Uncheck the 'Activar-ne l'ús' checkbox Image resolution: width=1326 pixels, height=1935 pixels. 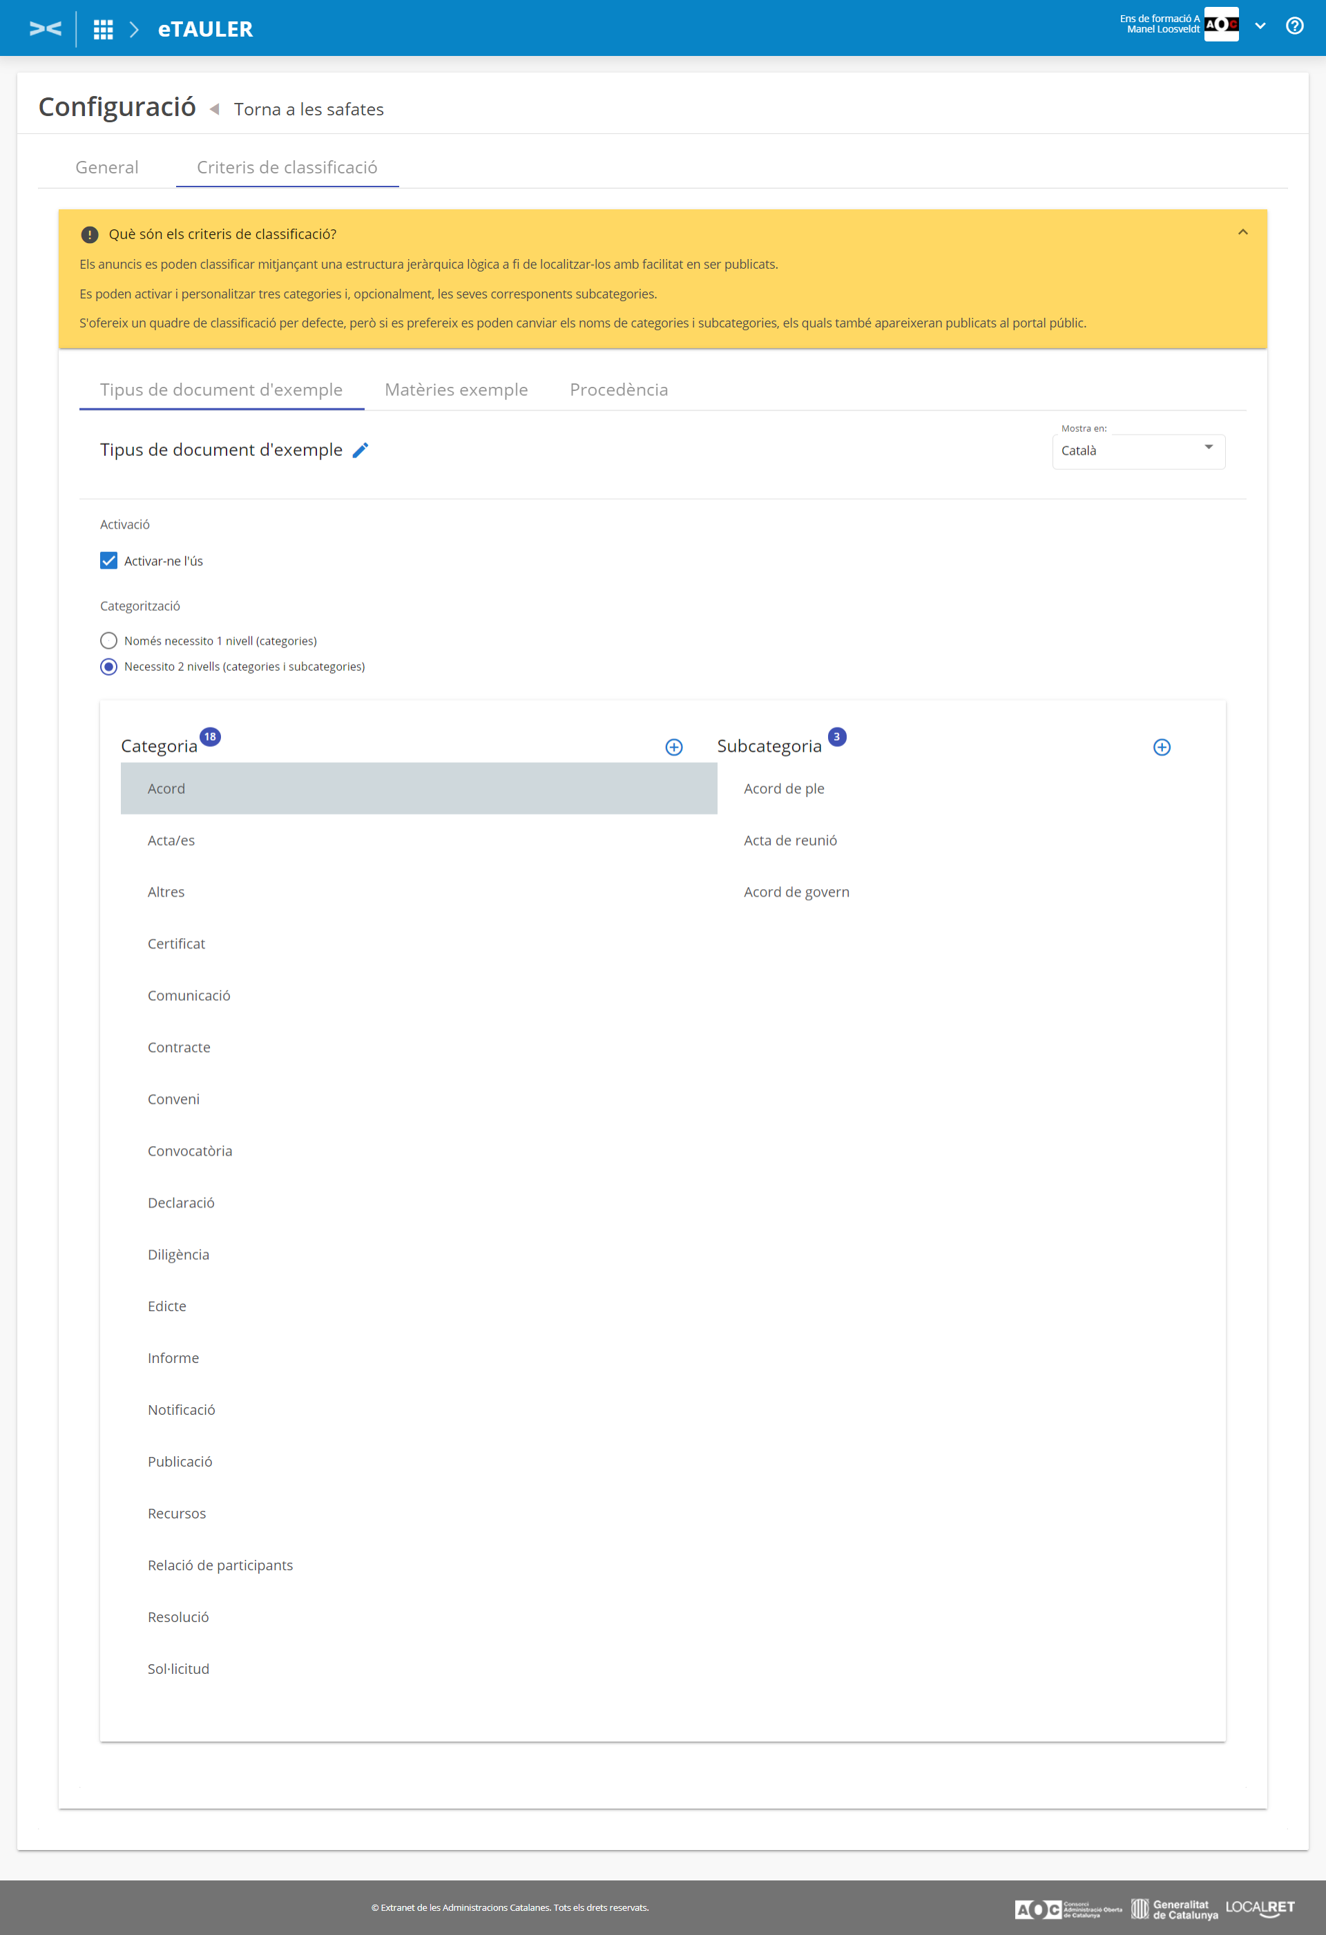click(109, 561)
